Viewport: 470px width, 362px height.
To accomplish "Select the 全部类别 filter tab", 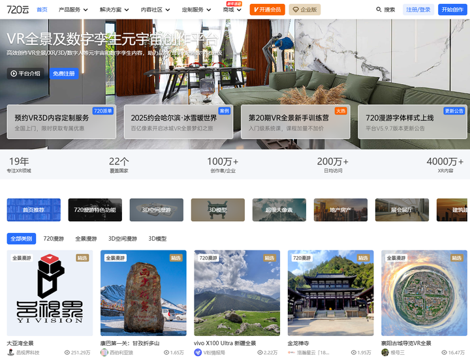I will (22, 239).
